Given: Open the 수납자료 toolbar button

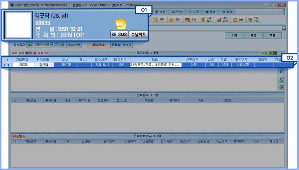Looking at the screenshot, I should click(x=222, y=19).
